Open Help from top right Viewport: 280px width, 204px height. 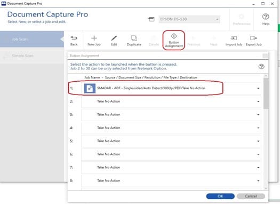coord(266,19)
